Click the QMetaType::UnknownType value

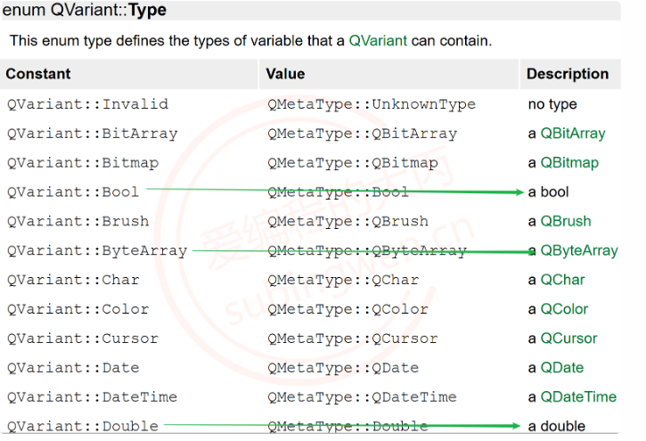pos(372,104)
